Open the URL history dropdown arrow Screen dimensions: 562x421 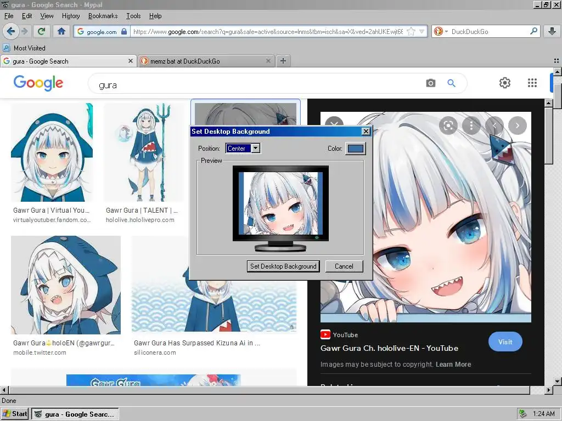point(422,31)
